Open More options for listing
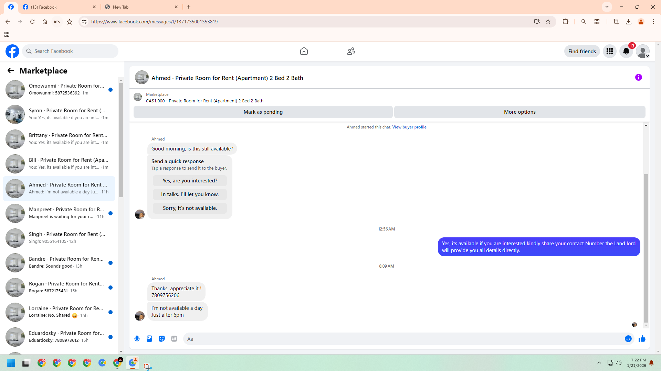The width and height of the screenshot is (661, 371). 520,112
